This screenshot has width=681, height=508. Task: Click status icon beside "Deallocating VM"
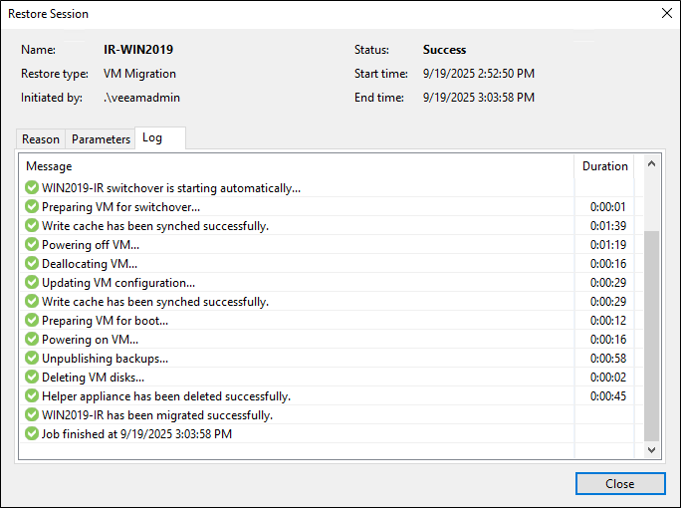(32, 264)
